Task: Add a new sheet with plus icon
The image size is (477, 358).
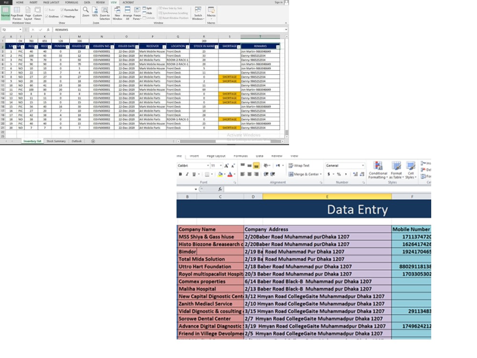Action: 93,141
